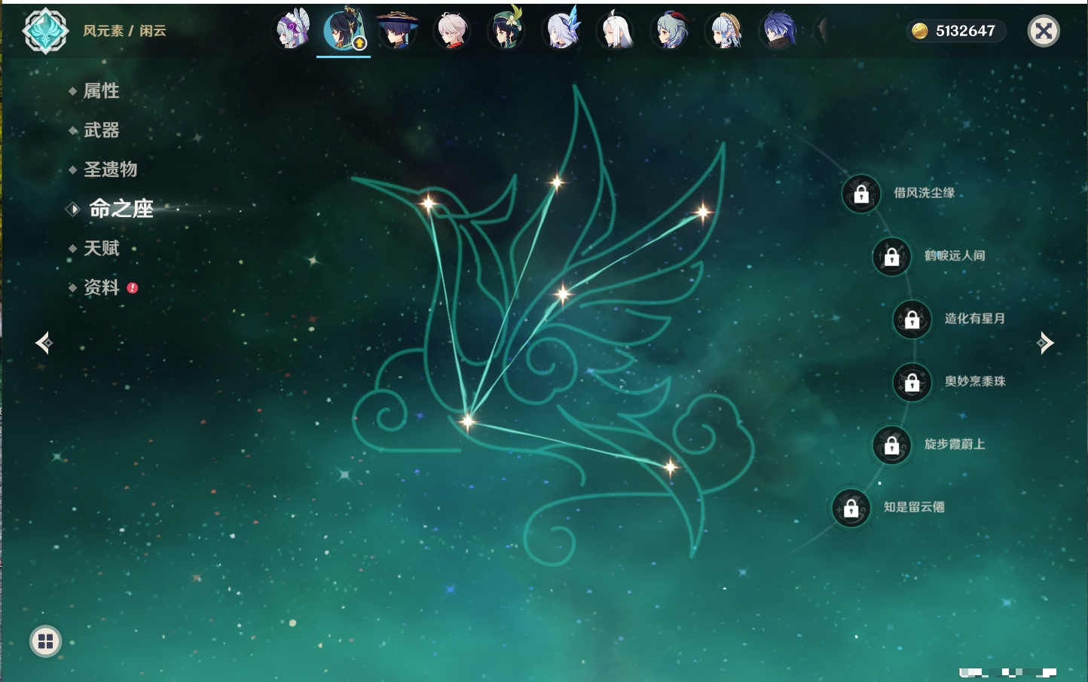This screenshot has width=1088, height=682.
Task: Go to previous character with left arrow
Action: coord(44,343)
